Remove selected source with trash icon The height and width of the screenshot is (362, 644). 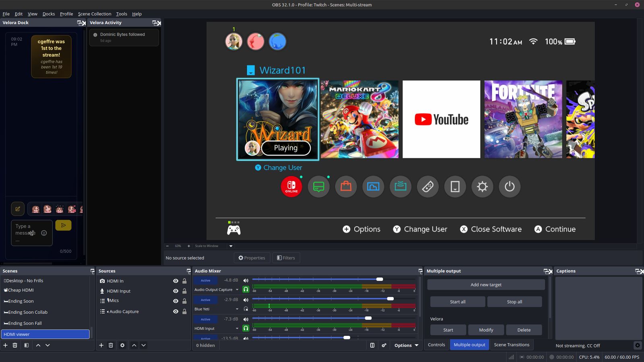click(111, 345)
